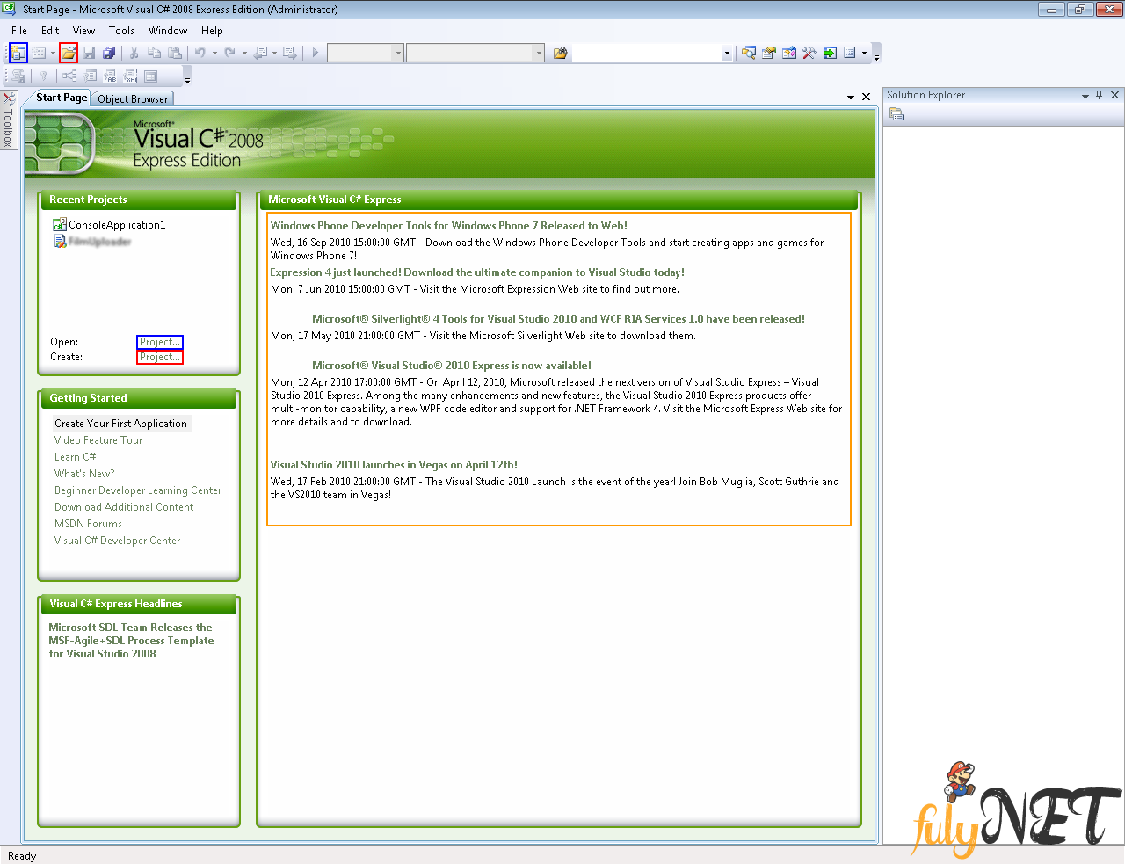
Task: Expand the Redo history dropdown
Action: (x=244, y=53)
